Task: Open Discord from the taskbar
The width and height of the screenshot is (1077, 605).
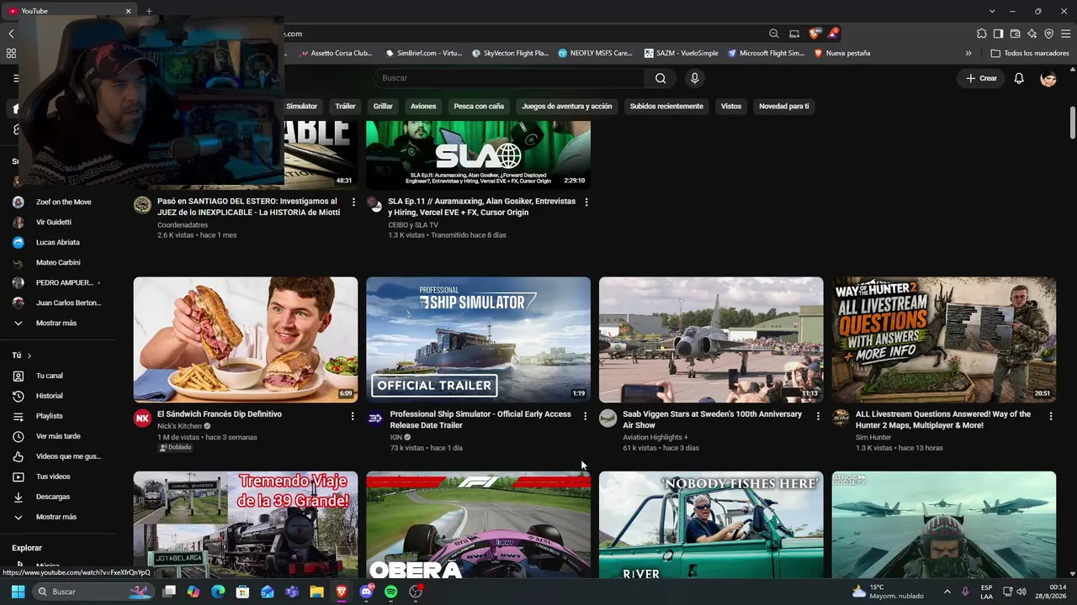Action: (x=367, y=592)
